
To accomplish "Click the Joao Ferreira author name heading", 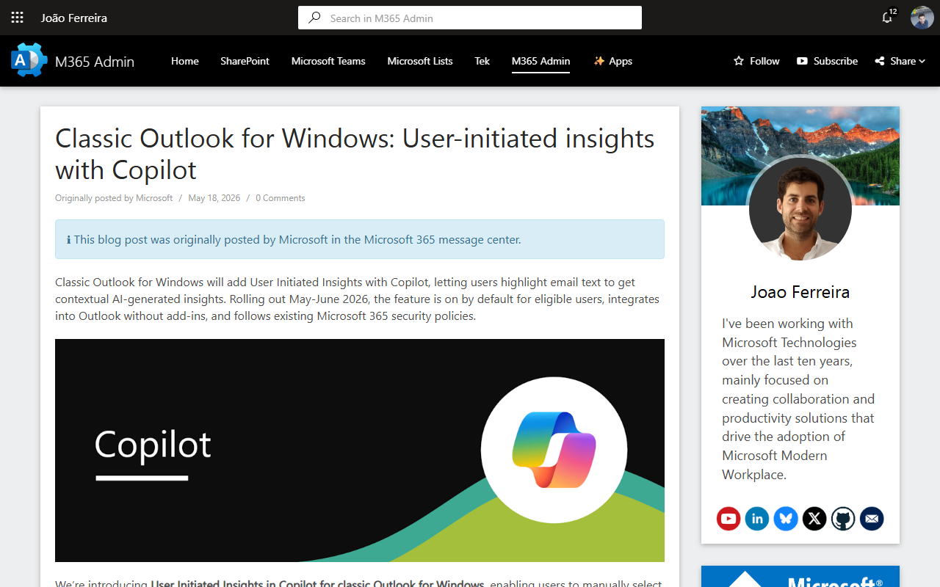I will [800, 292].
